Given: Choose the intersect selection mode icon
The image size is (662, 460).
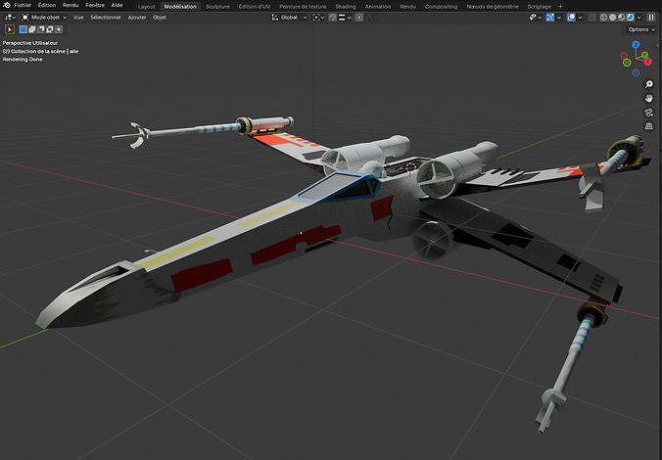Looking at the screenshot, I should coord(59,29).
